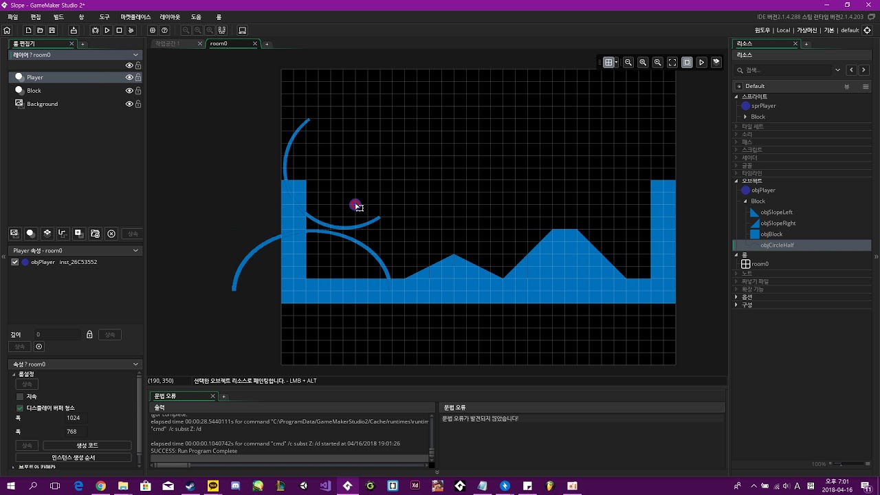Viewport: 880px width, 495px height.
Task: Open game options toolbar icon
Action: 153,30
